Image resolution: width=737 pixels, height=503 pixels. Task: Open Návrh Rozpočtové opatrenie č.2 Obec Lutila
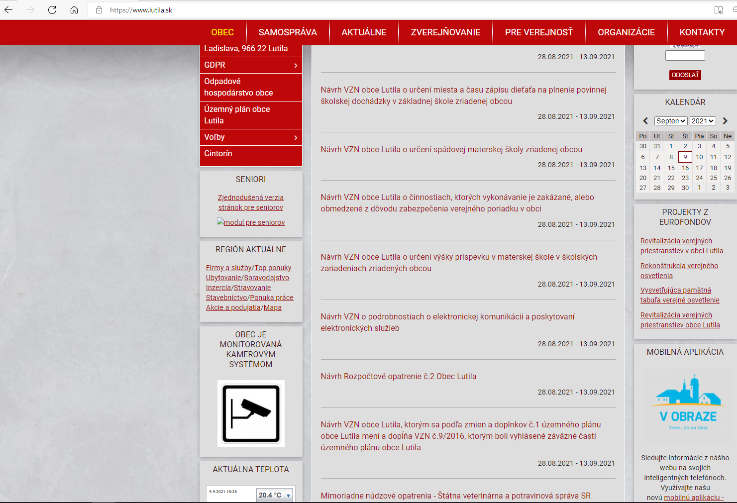click(398, 377)
